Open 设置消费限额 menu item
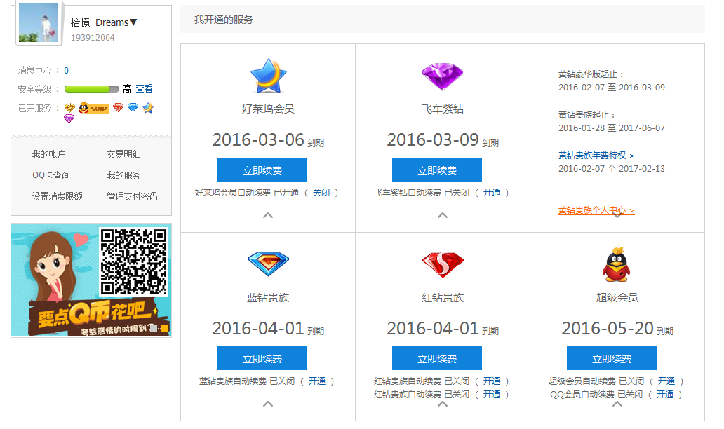The height and width of the screenshot is (429, 724). (58, 196)
